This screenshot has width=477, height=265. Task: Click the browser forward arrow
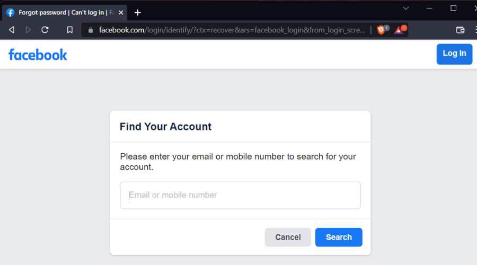28,30
